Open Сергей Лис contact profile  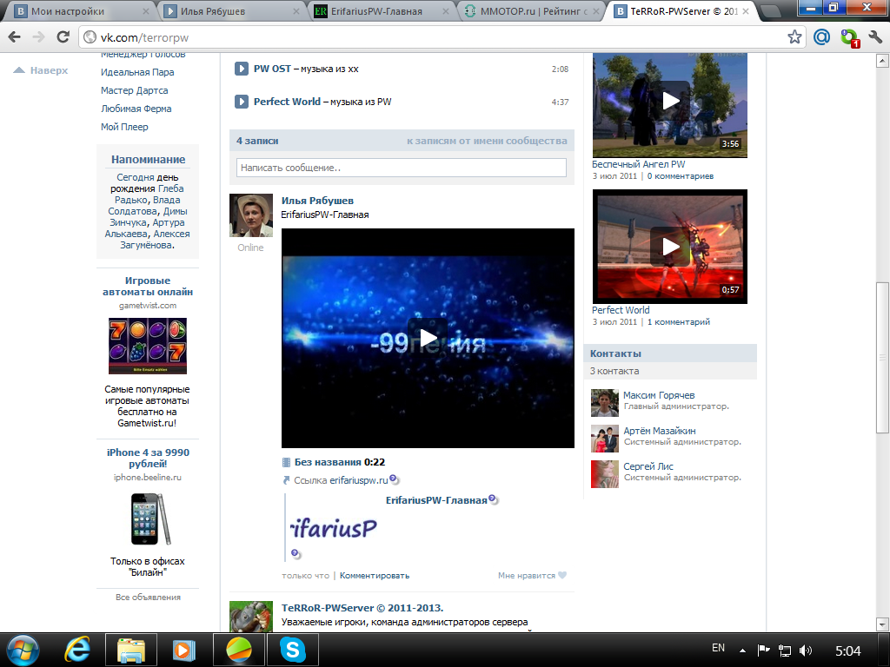click(x=648, y=466)
